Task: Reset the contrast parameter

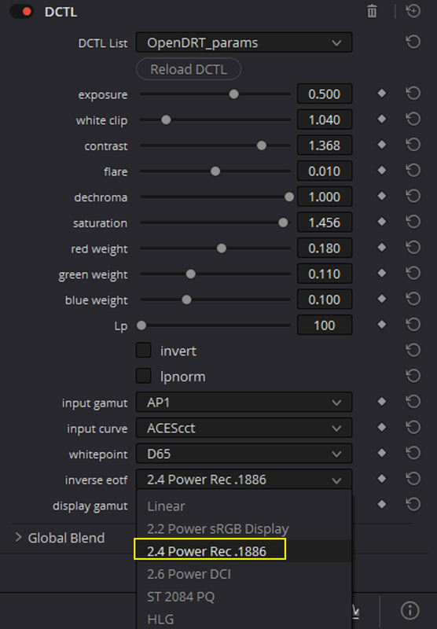Action: tap(413, 145)
